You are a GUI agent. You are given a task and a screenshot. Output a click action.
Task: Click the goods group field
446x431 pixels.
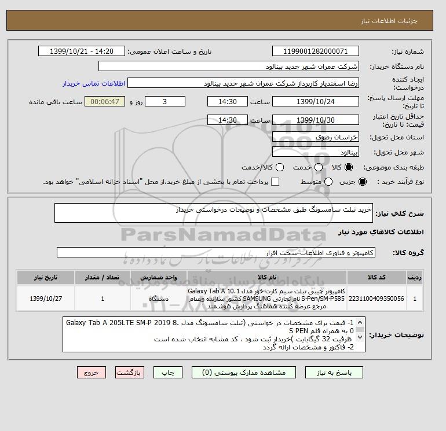216,252
